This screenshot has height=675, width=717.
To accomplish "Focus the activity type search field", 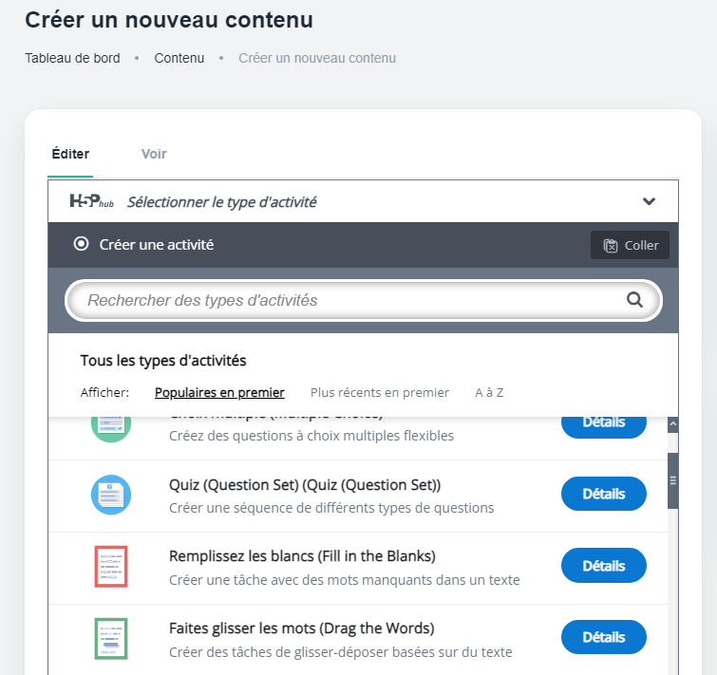I will [x=351, y=300].
